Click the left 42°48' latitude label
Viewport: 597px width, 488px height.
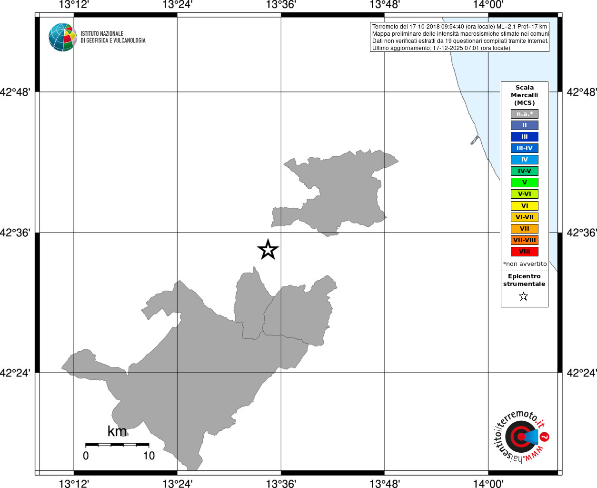tap(15, 92)
